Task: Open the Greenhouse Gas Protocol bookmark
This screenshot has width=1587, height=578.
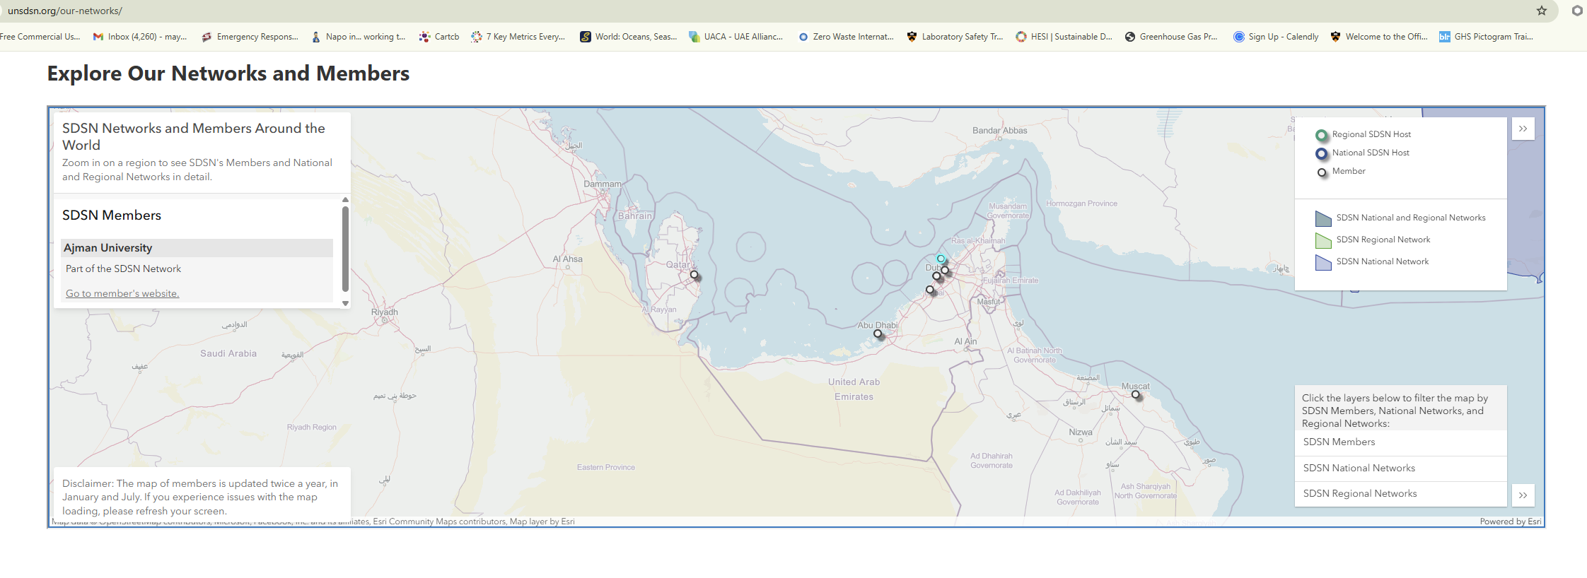Action: pos(1171,37)
